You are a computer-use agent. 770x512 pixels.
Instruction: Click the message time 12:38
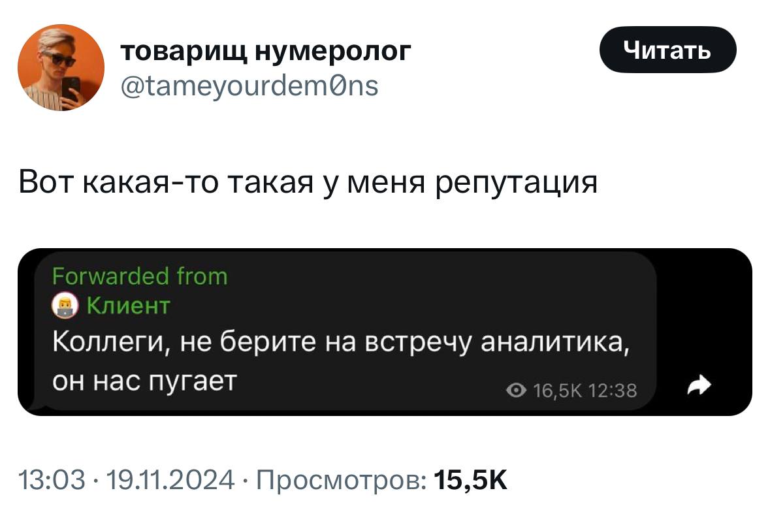tap(612, 391)
